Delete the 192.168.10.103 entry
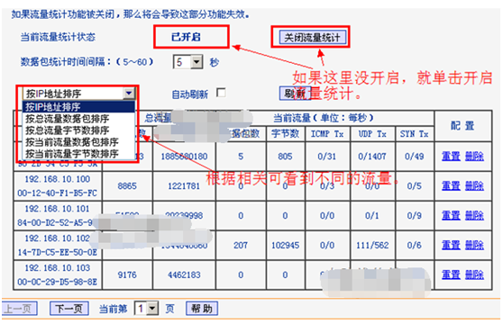This screenshot has width=503, height=324. pyautogui.click(x=474, y=274)
